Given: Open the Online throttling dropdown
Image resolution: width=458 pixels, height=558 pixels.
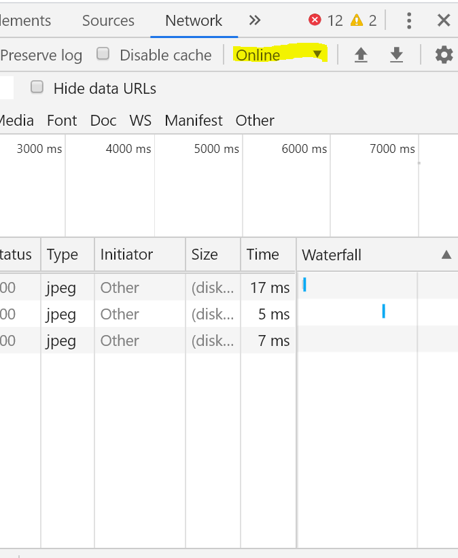Looking at the screenshot, I should click(279, 55).
